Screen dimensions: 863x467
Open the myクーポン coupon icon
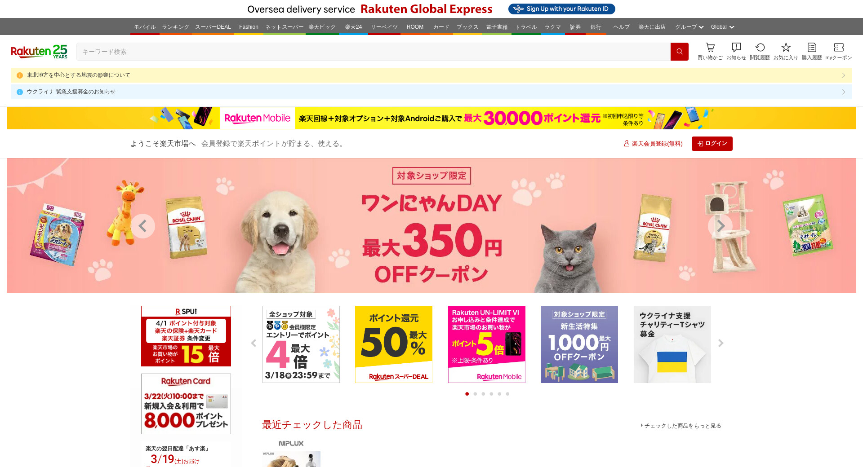point(839,51)
